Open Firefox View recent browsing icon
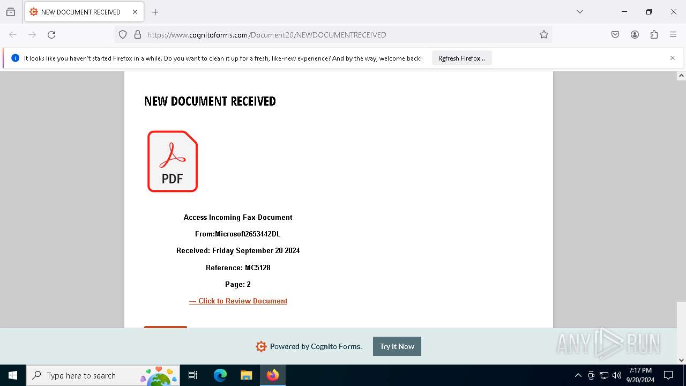 (11, 12)
